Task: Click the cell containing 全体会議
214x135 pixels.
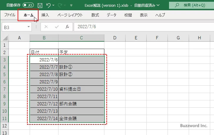Action: coord(81,119)
